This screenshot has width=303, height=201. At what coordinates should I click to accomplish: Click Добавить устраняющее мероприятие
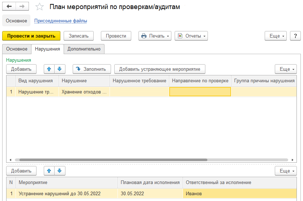pos(159,69)
